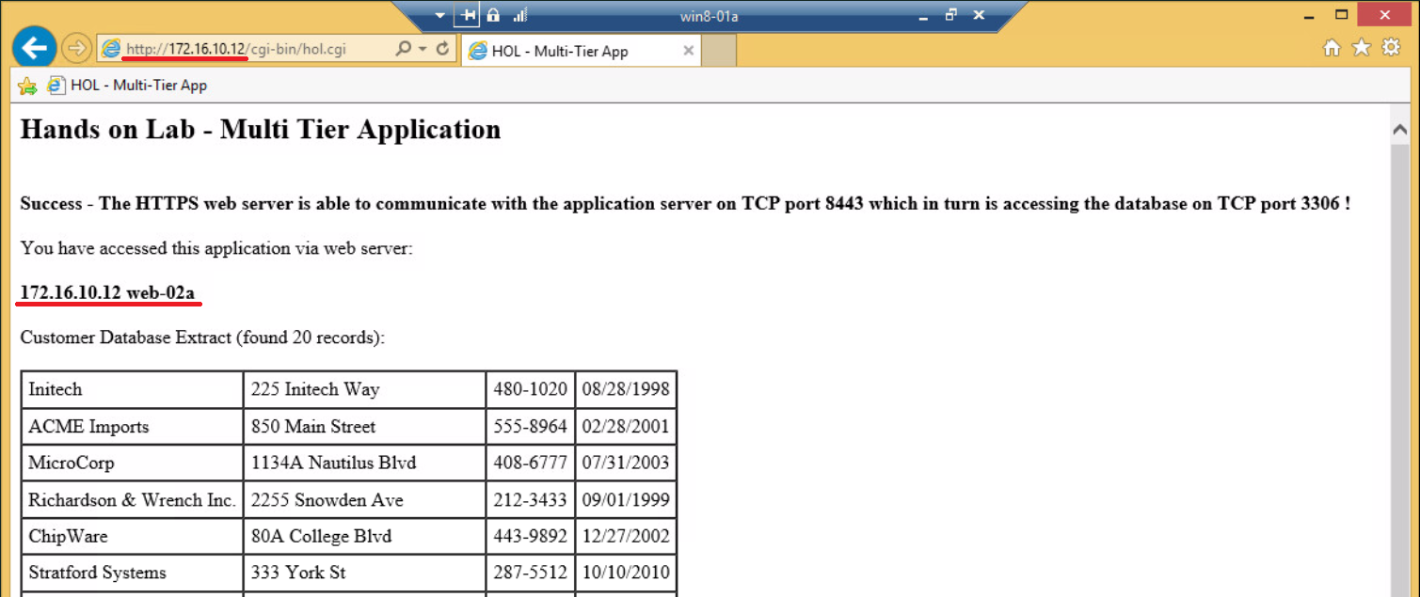This screenshot has width=1420, height=597.
Task: Click the remote connection bar dropdown arrow
Action: click(439, 16)
